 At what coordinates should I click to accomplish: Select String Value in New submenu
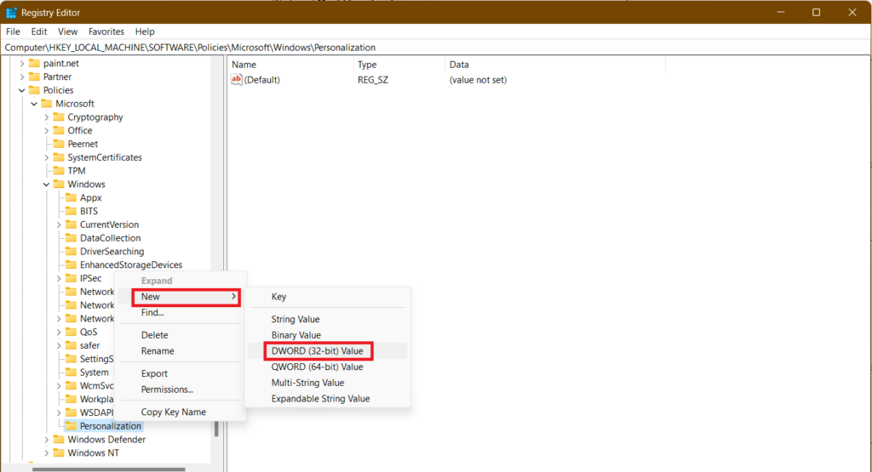click(295, 319)
